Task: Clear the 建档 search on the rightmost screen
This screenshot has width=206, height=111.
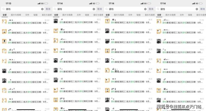Action: (197, 9)
